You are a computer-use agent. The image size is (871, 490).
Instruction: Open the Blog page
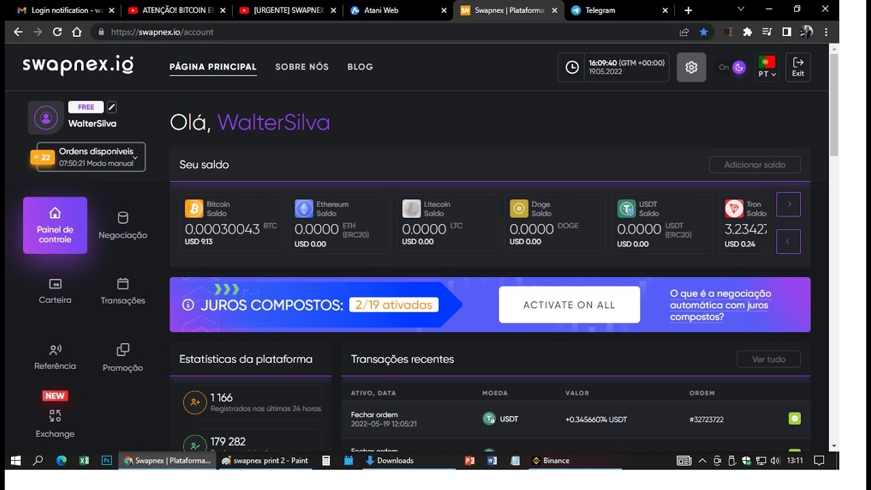click(360, 67)
